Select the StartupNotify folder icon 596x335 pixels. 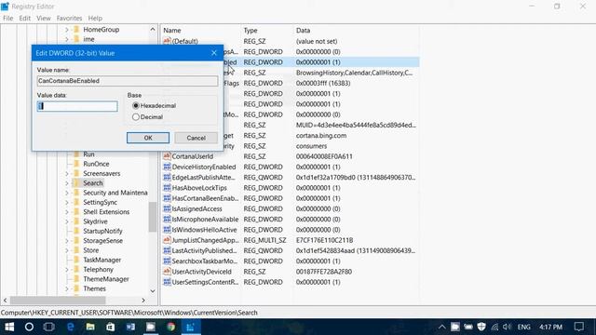point(76,231)
